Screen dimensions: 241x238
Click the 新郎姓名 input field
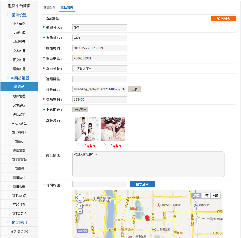(100, 28)
